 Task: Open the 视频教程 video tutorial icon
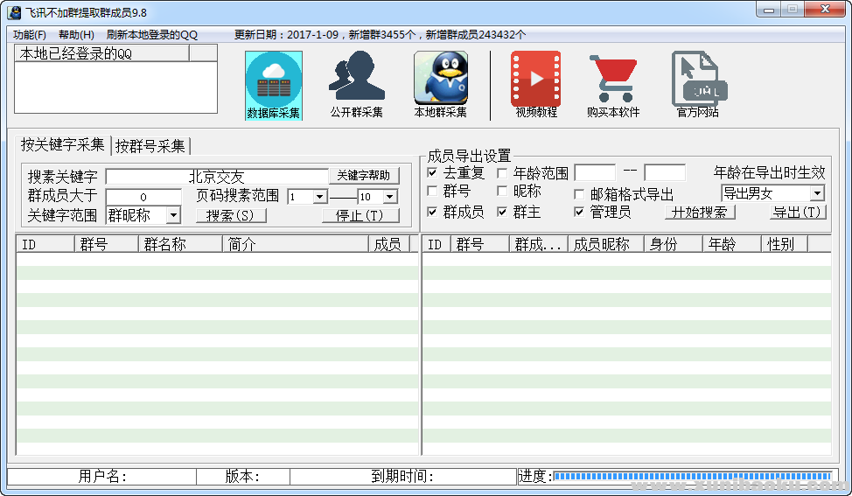535,80
